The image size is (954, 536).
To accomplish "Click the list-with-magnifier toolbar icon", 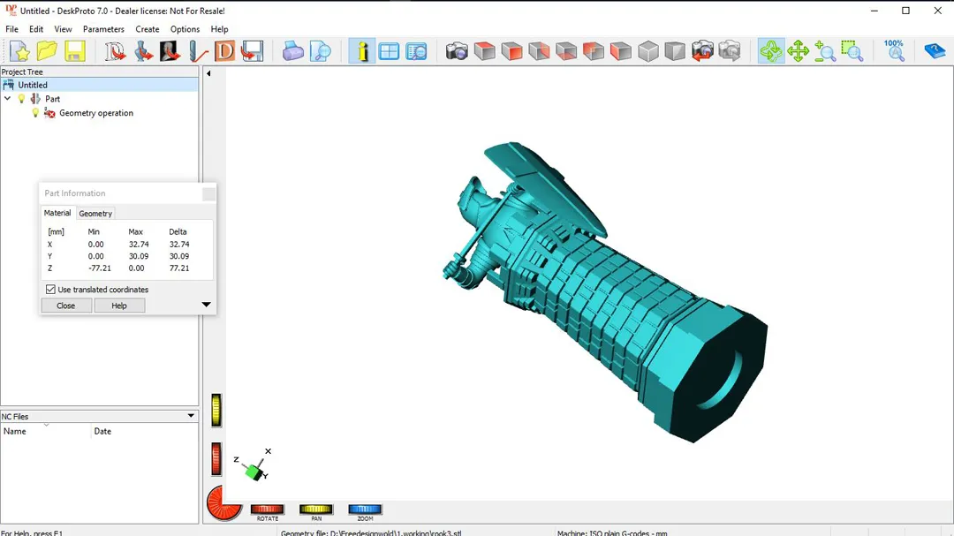I will tap(416, 51).
